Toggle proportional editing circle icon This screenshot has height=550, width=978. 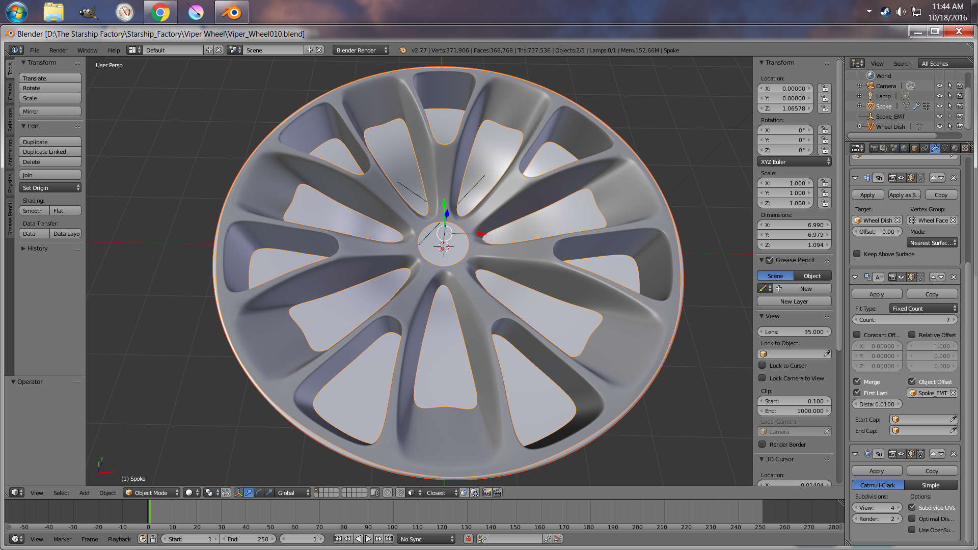(x=388, y=492)
